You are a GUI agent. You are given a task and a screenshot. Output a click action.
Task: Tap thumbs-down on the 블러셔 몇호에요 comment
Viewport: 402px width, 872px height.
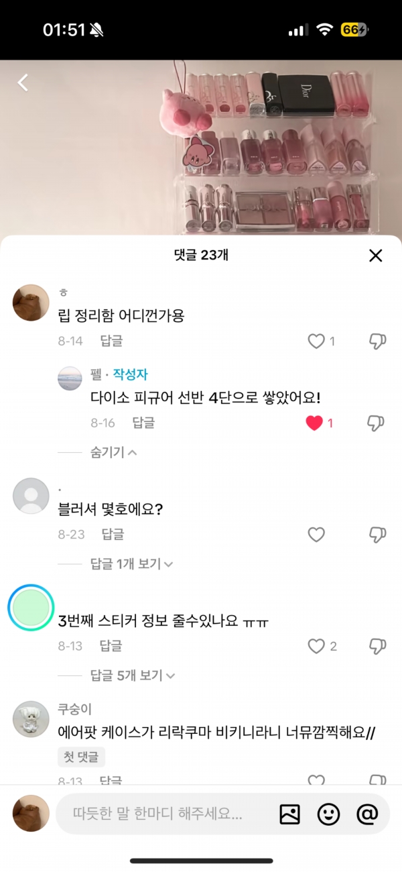pyautogui.click(x=377, y=535)
